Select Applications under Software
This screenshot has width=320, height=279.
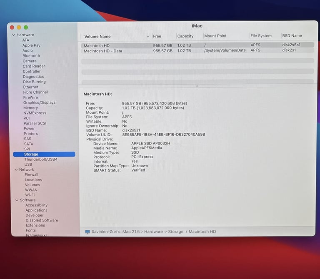(36, 210)
